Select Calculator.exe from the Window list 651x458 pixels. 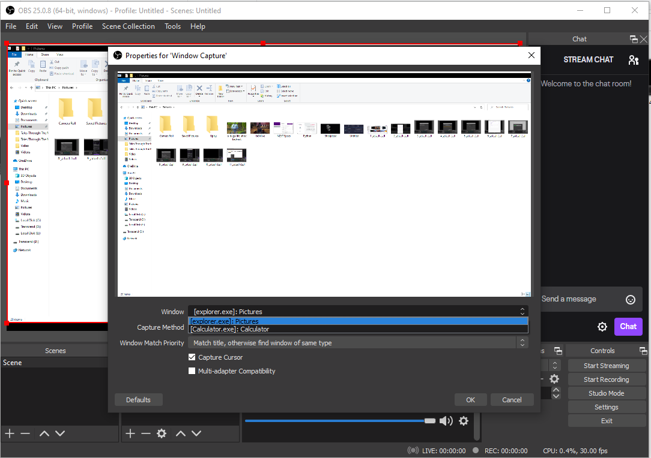229,329
